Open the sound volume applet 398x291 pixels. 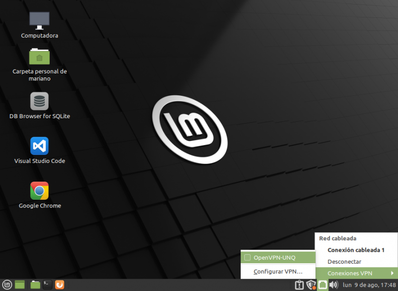[334, 285]
